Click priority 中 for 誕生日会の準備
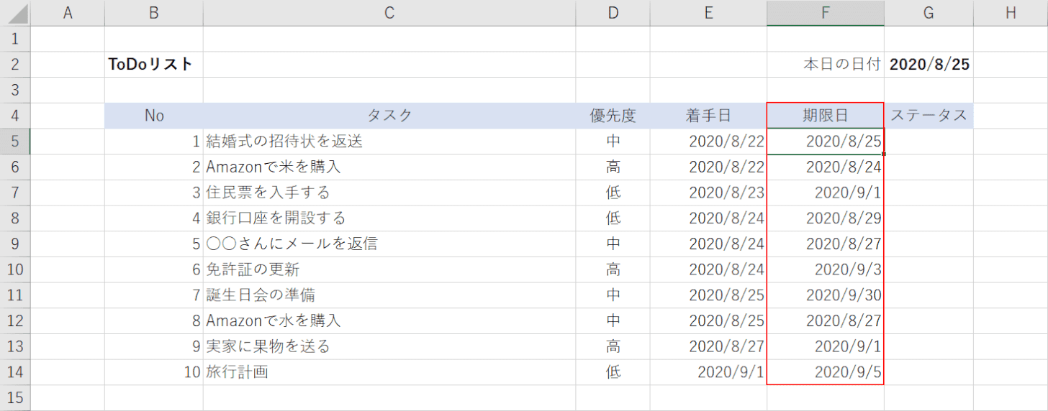This screenshot has height=411, width=1048. pyautogui.click(x=613, y=295)
